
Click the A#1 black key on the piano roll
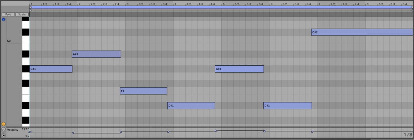pyautogui.click(x=26, y=54)
